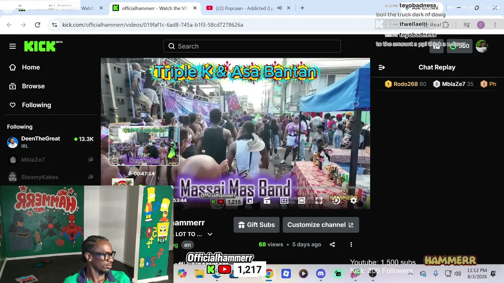This screenshot has width=504, height=283.
Task: Share the video with share icon
Action: 332,244
